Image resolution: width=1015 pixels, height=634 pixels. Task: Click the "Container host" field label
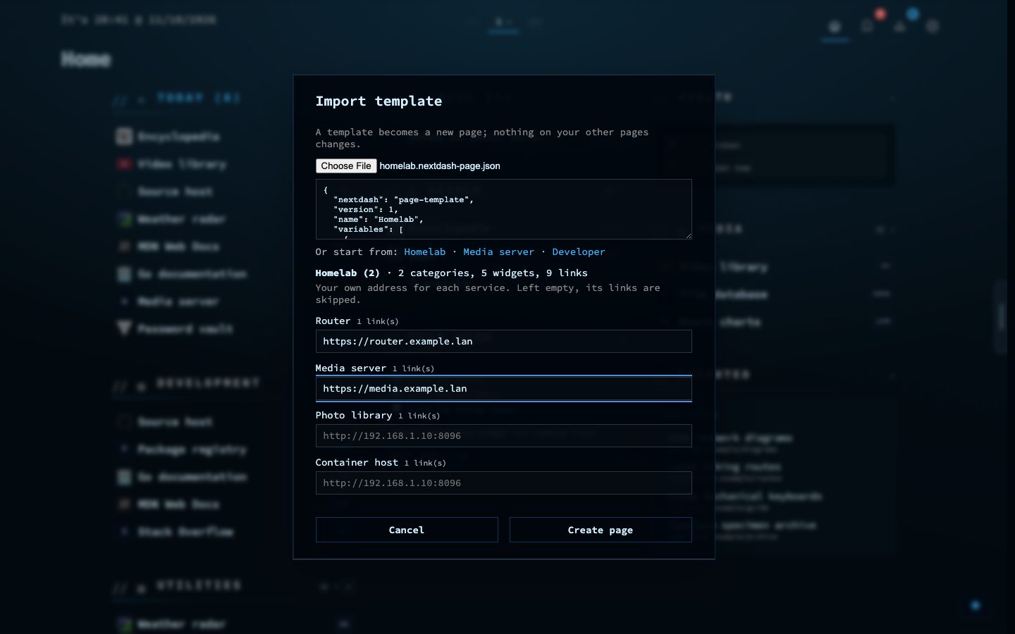pos(357,462)
